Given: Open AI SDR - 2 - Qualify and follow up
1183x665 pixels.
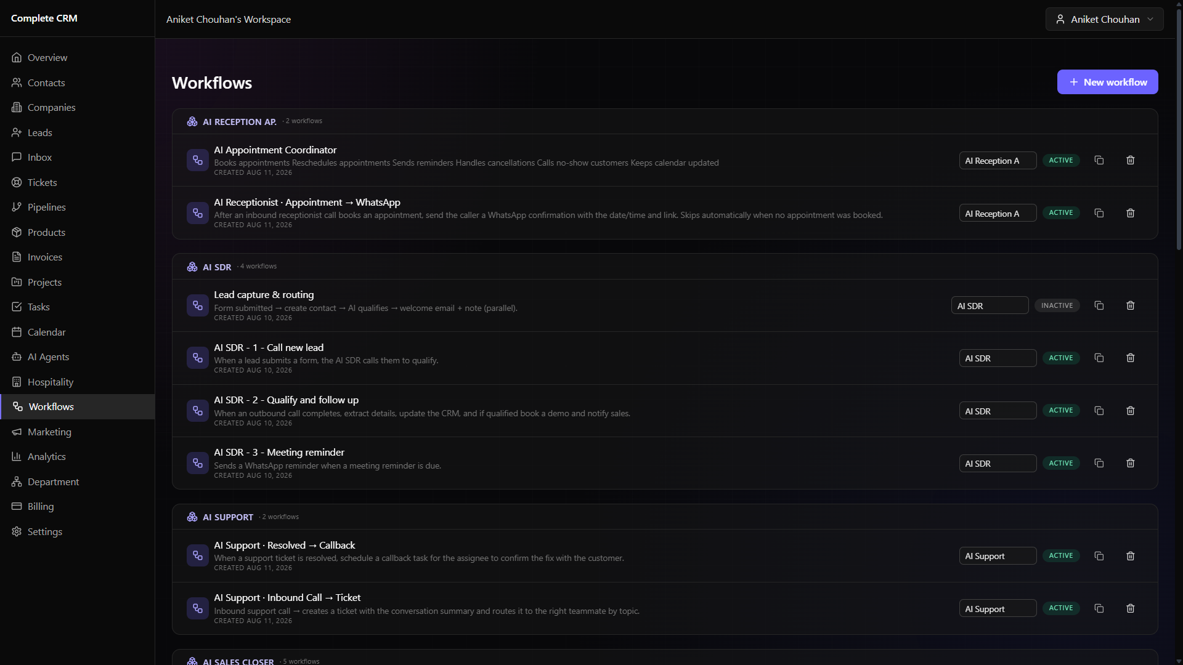Looking at the screenshot, I should click(286, 400).
